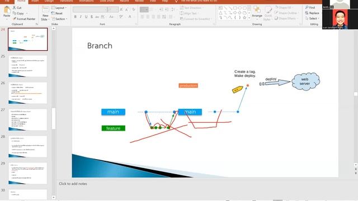Select the Oval shape in gallery
The image size is (358, 201).
click(240, 8)
